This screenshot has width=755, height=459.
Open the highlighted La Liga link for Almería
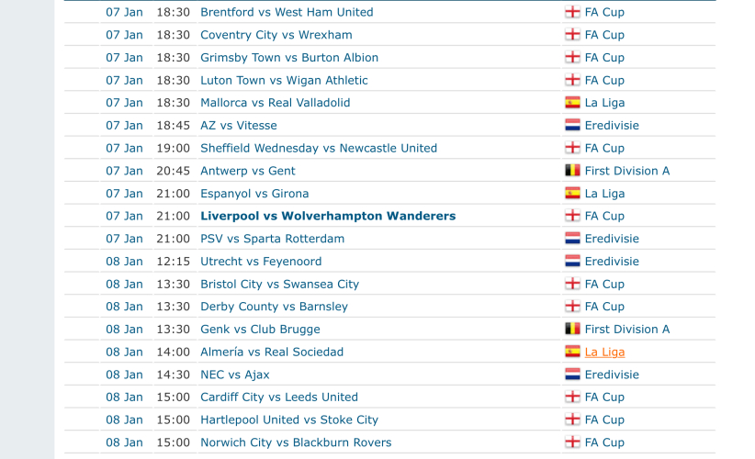(x=604, y=352)
